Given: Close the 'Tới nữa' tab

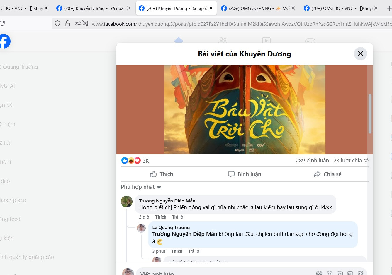Looking at the screenshot, I should coord(128,8).
